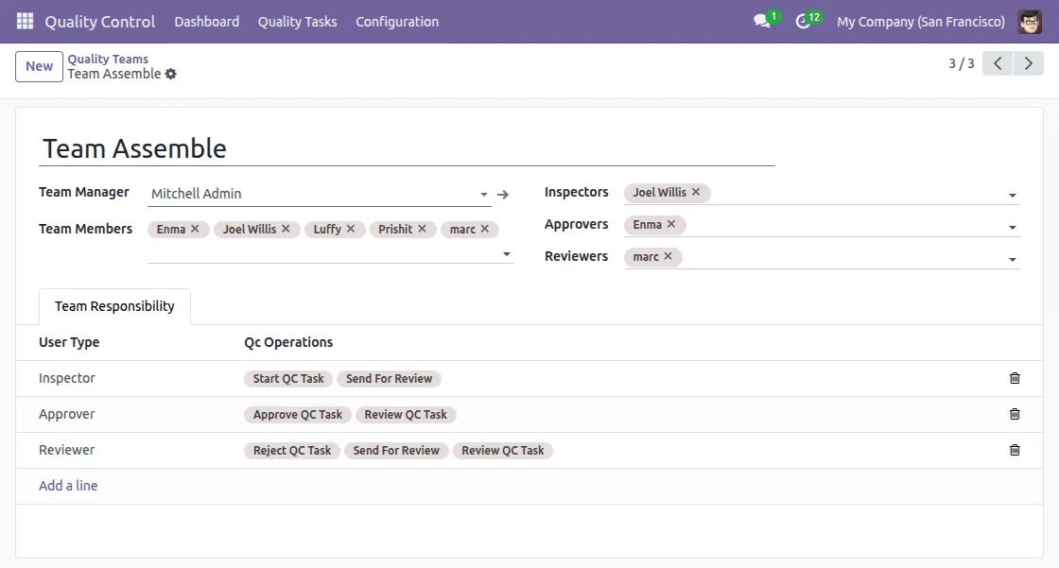Expand the Team Manager dropdown

(x=483, y=194)
